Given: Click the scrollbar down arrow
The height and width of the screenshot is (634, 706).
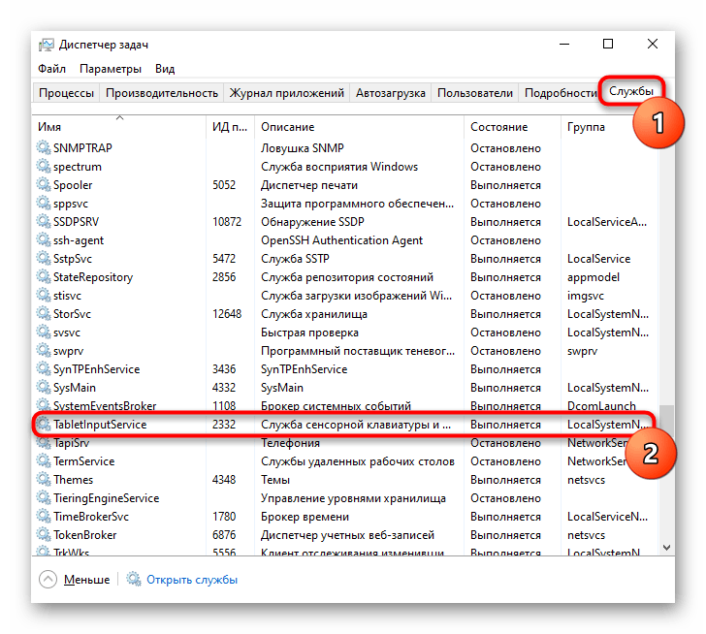Looking at the screenshot, I should (x=667, y=547).
